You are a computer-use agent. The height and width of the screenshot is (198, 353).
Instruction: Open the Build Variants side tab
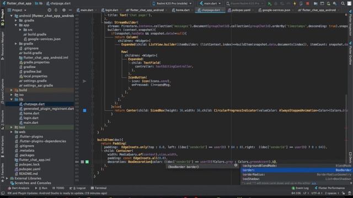point(2,146)
